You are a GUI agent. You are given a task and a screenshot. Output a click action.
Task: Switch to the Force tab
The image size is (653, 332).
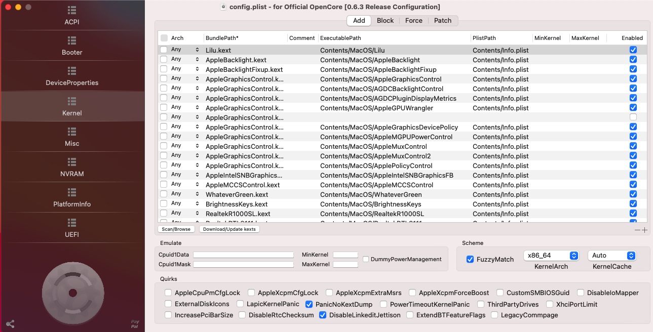click(414, 21)
